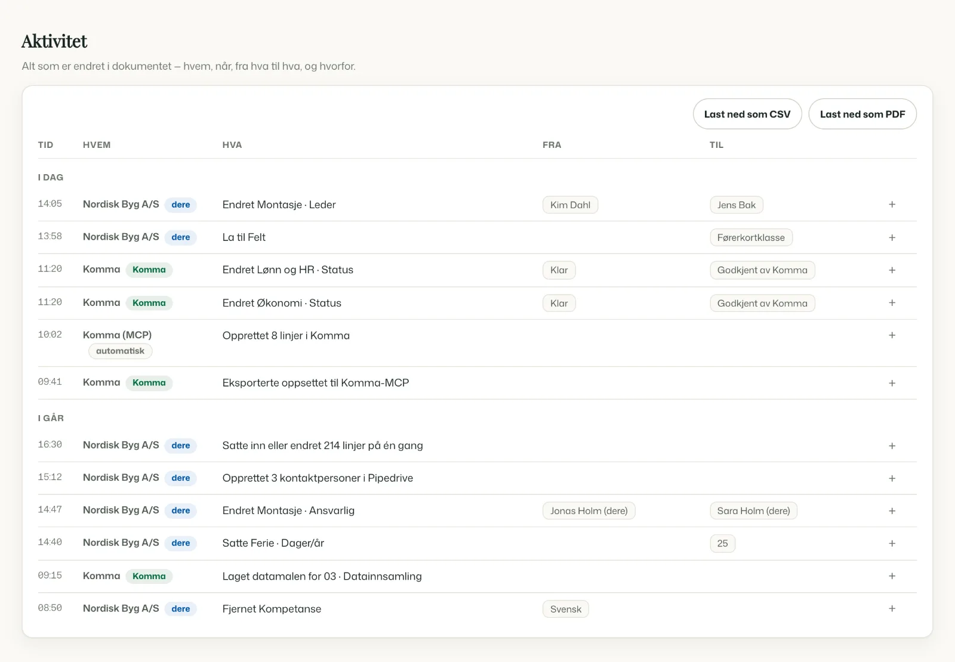Expand the La til Felt row details

pyautogui.click(x=892, y=237)
